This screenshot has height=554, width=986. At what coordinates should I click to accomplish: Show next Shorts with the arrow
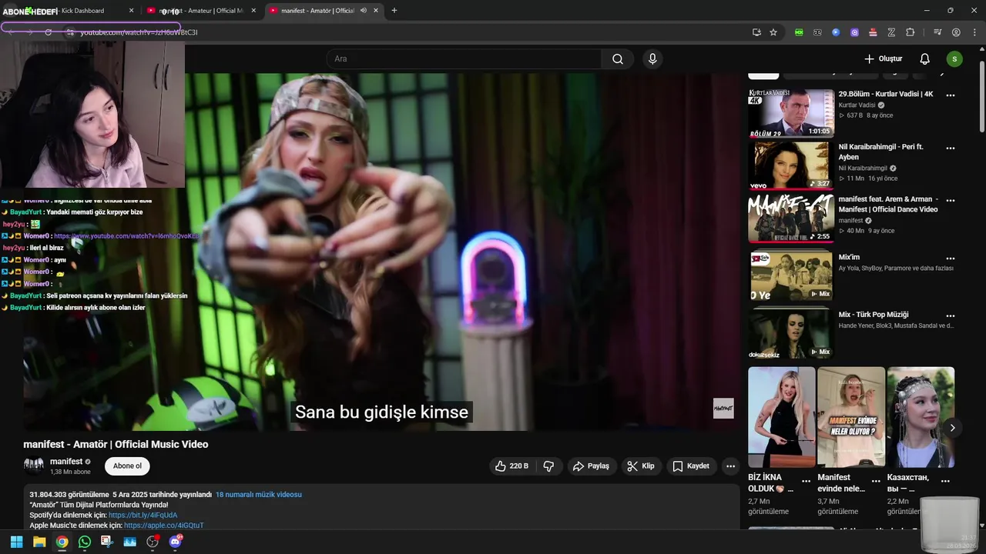[952, 428]
